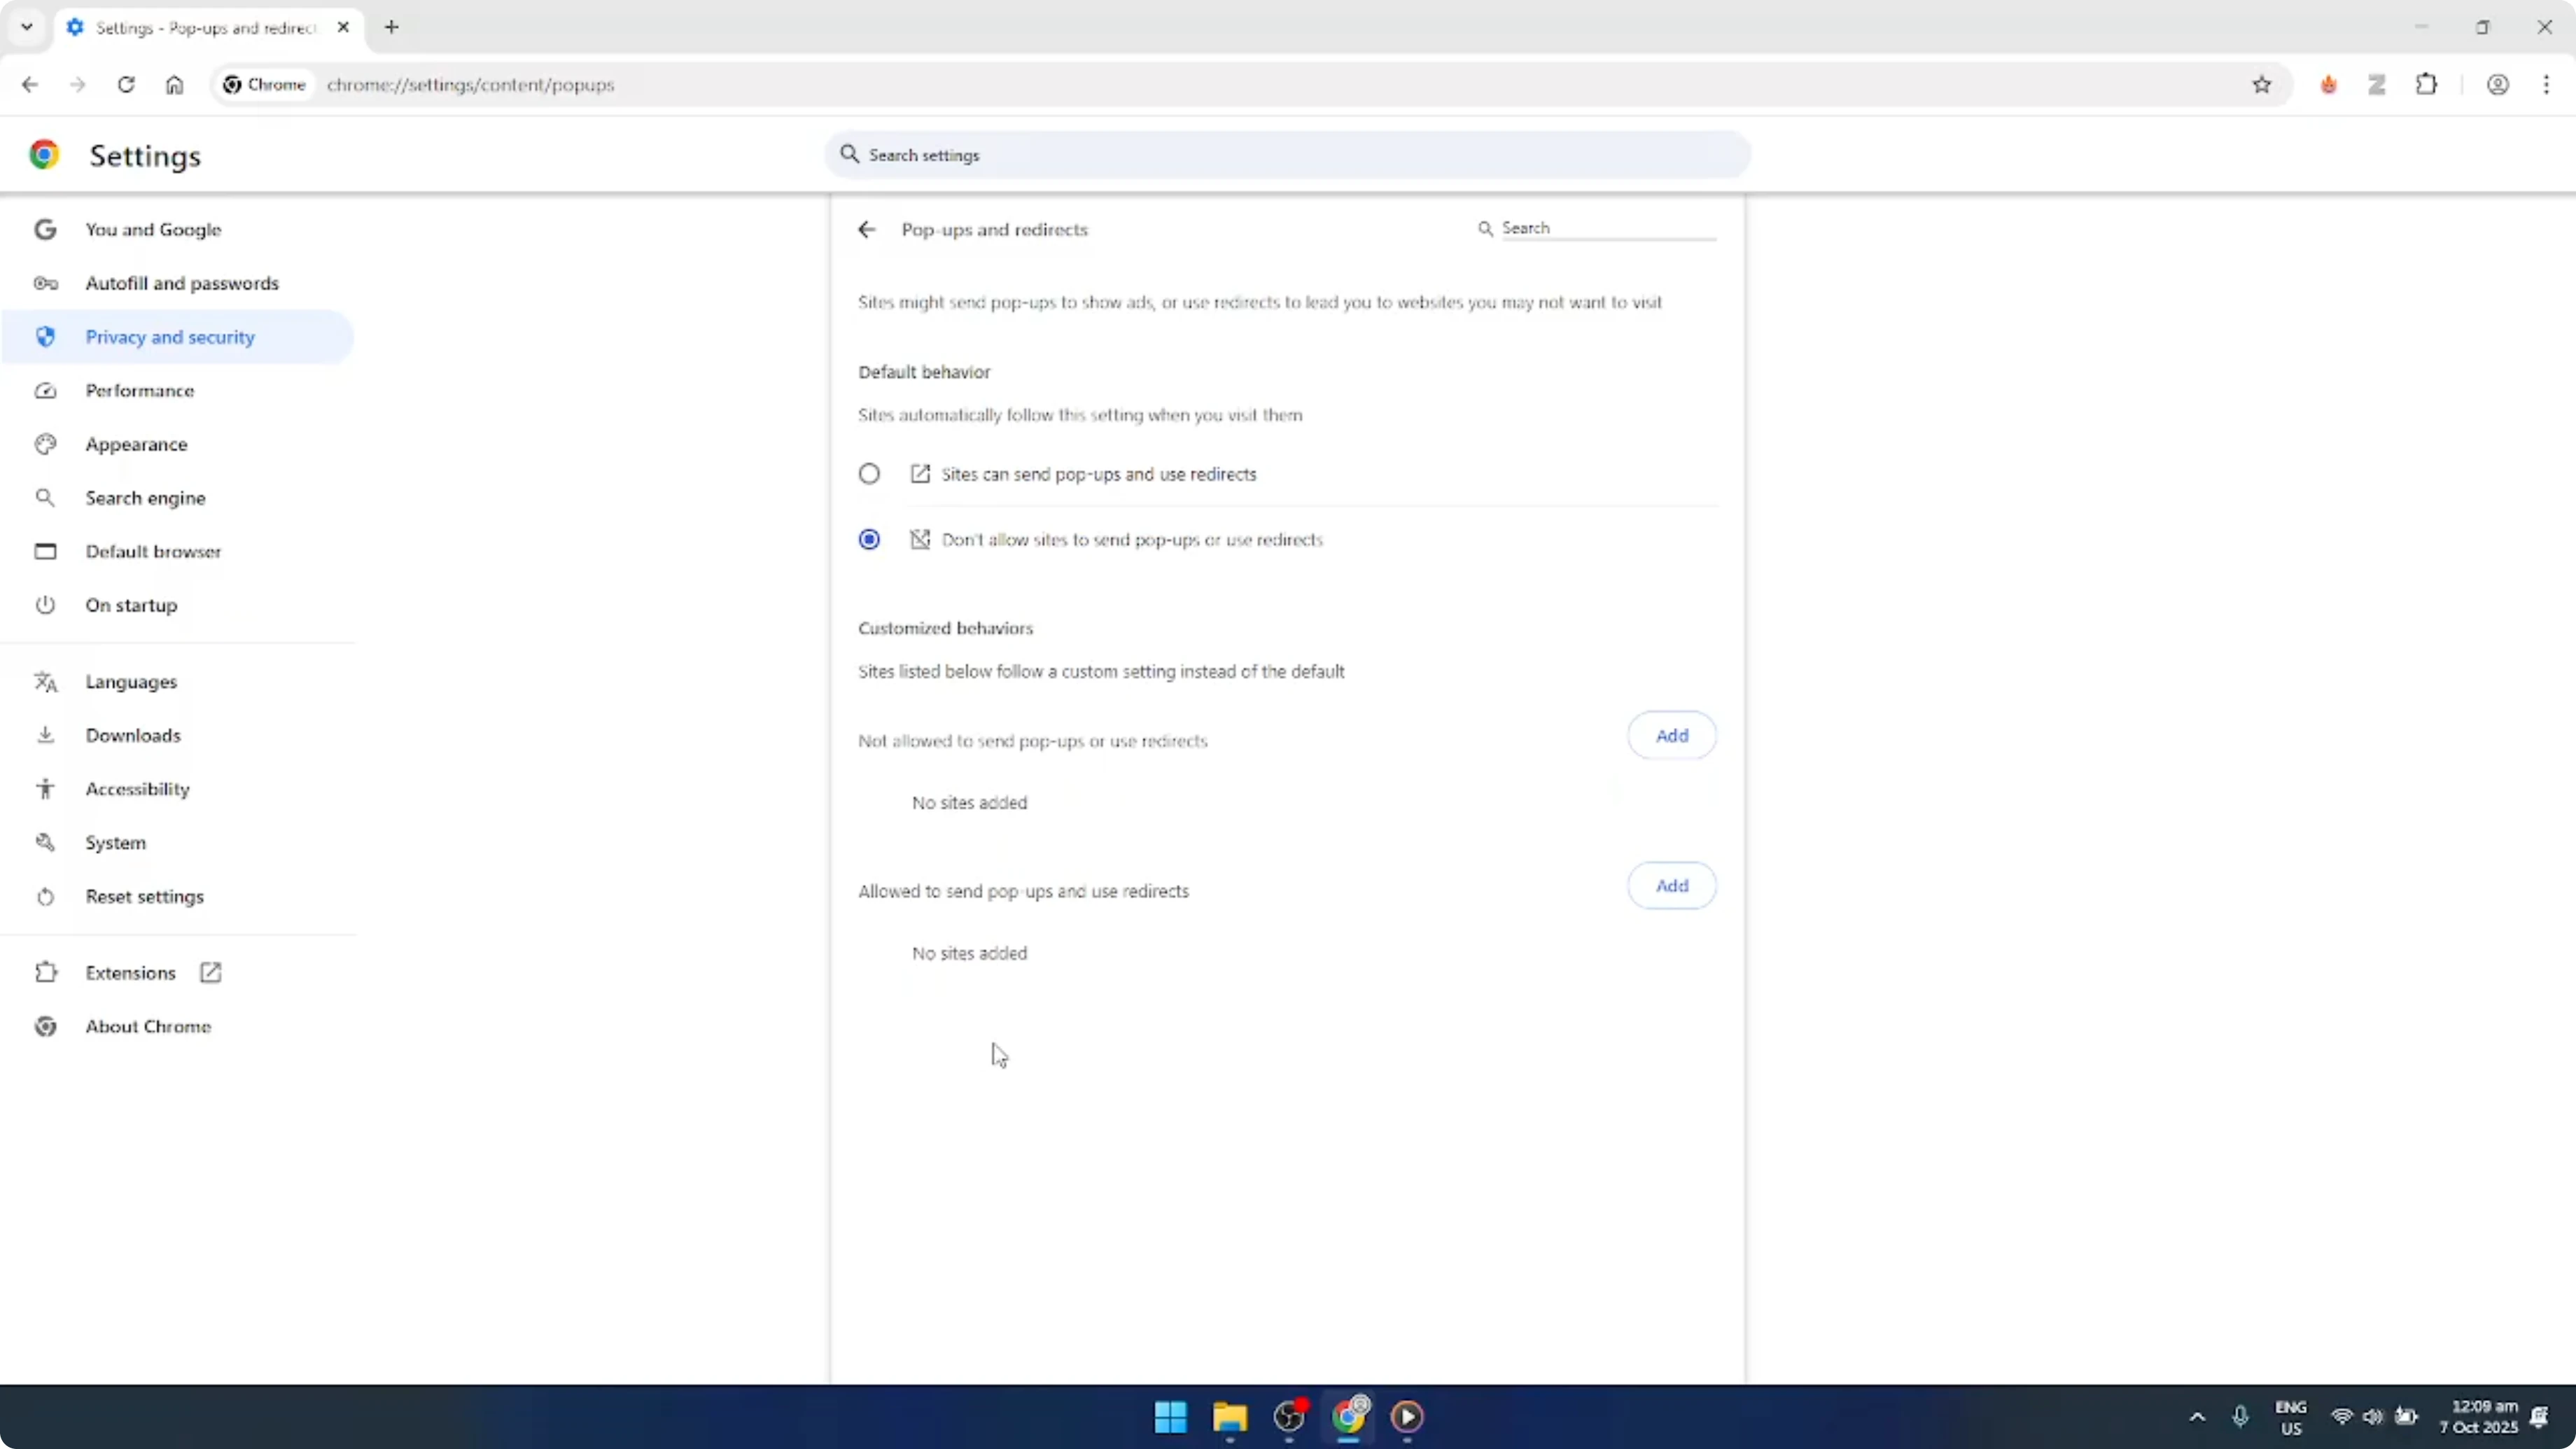Open About Chrome from the sidebar
Viewport: 2576px width, 1449px height.
pyautogui.click(x=147, y=1026)
